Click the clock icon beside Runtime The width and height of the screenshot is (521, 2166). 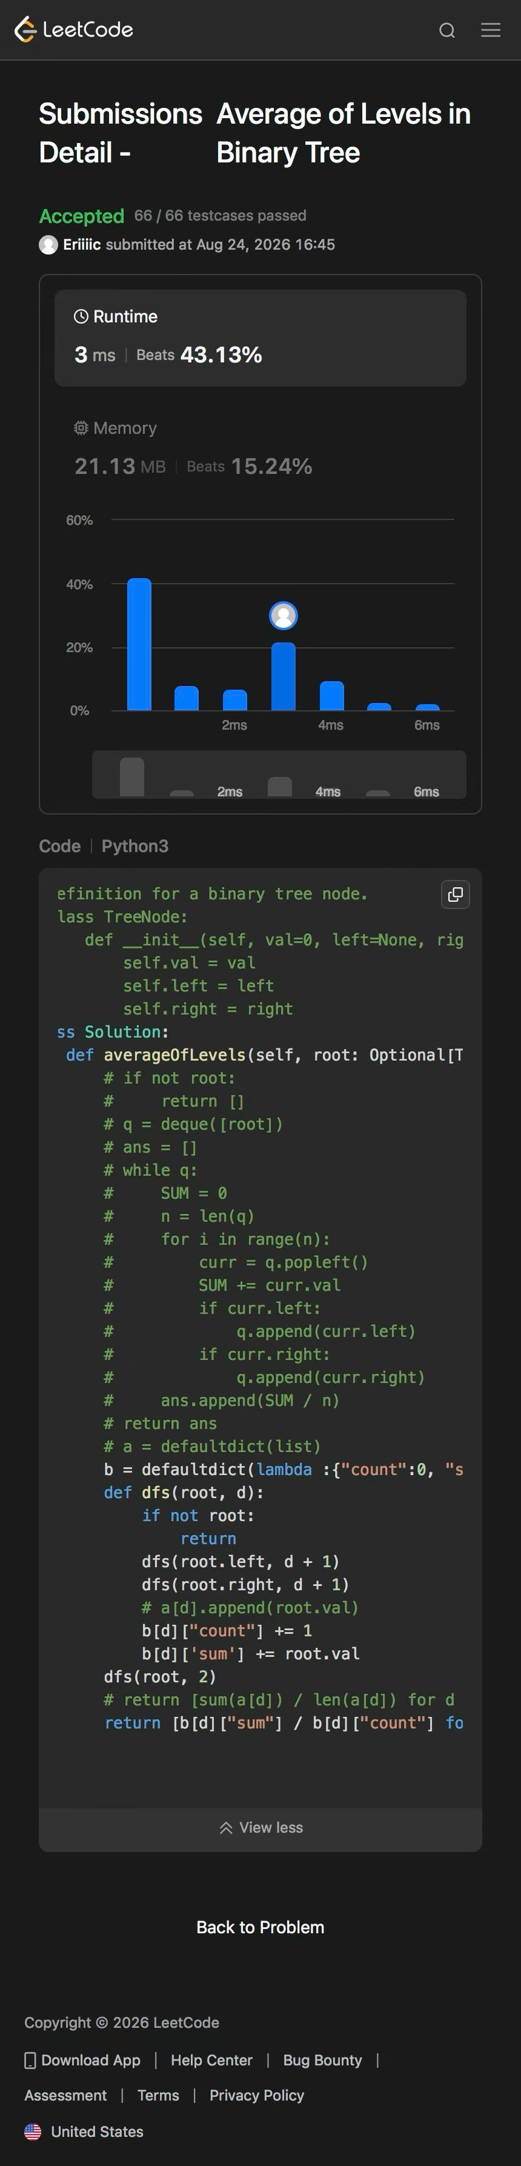pyautogui.click(x=81, y=316)
